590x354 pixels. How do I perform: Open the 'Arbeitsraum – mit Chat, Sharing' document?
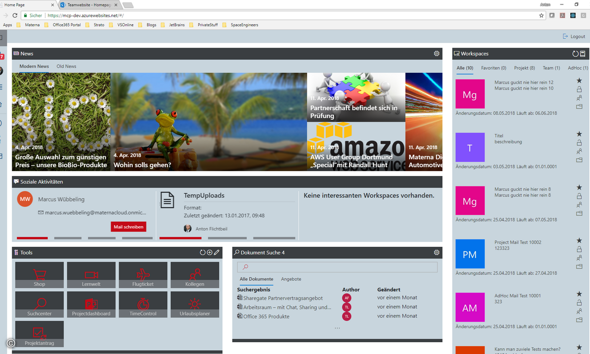pos(287,307)
